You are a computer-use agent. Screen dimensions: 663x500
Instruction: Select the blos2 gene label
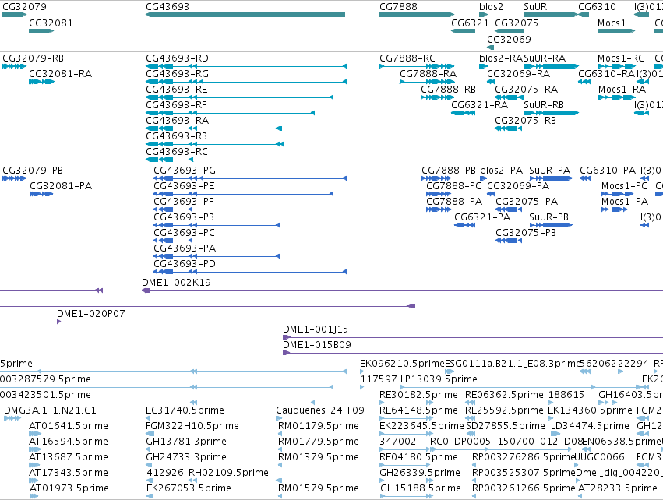[x=491, y=7]
